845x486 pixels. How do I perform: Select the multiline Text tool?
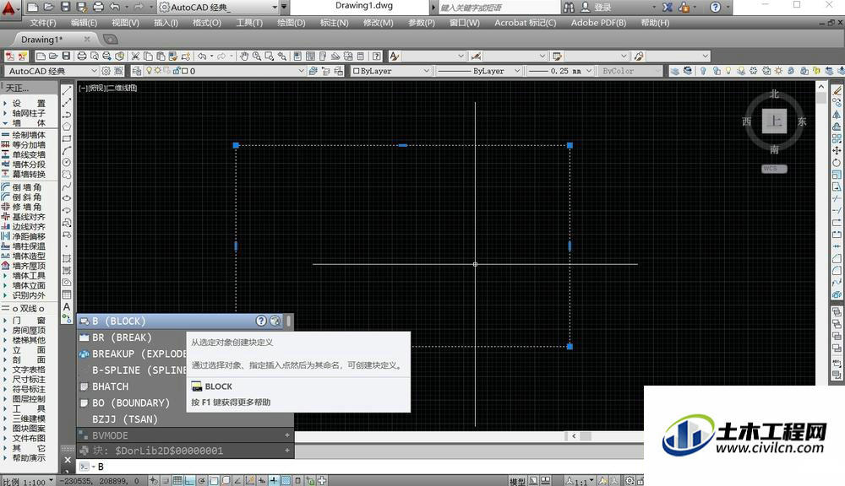click(x=67, y=306)
